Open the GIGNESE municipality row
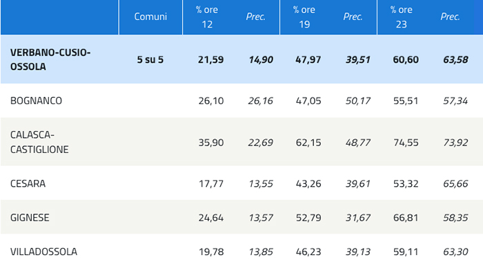The width and height of the screenshot is (483, 266). tap(241, 217)
